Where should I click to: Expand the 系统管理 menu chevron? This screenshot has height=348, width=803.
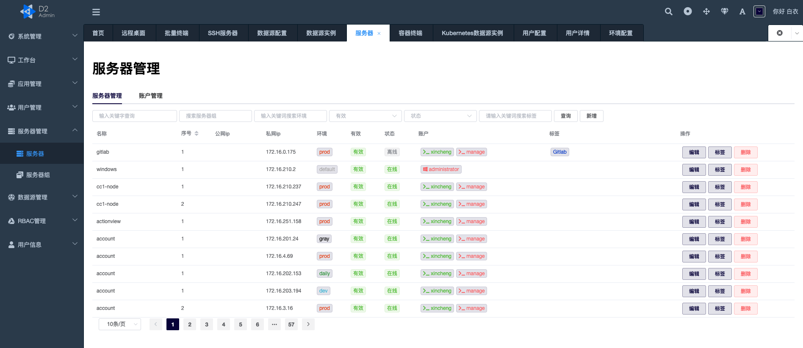pos(75,36)
